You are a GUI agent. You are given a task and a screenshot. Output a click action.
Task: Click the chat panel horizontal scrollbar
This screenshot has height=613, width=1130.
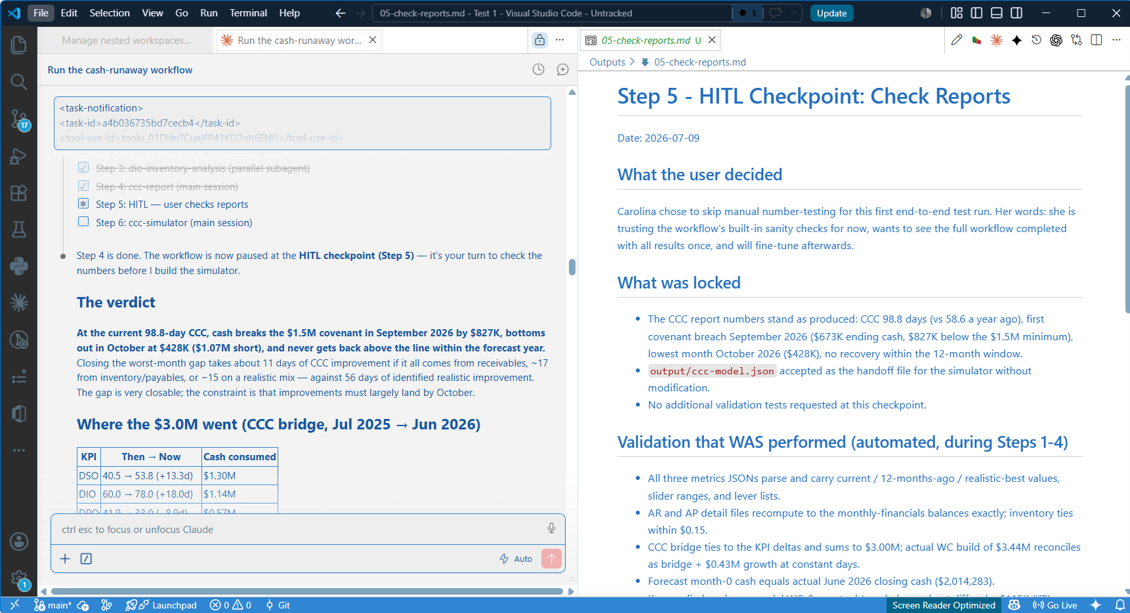[x=306, y=591]
